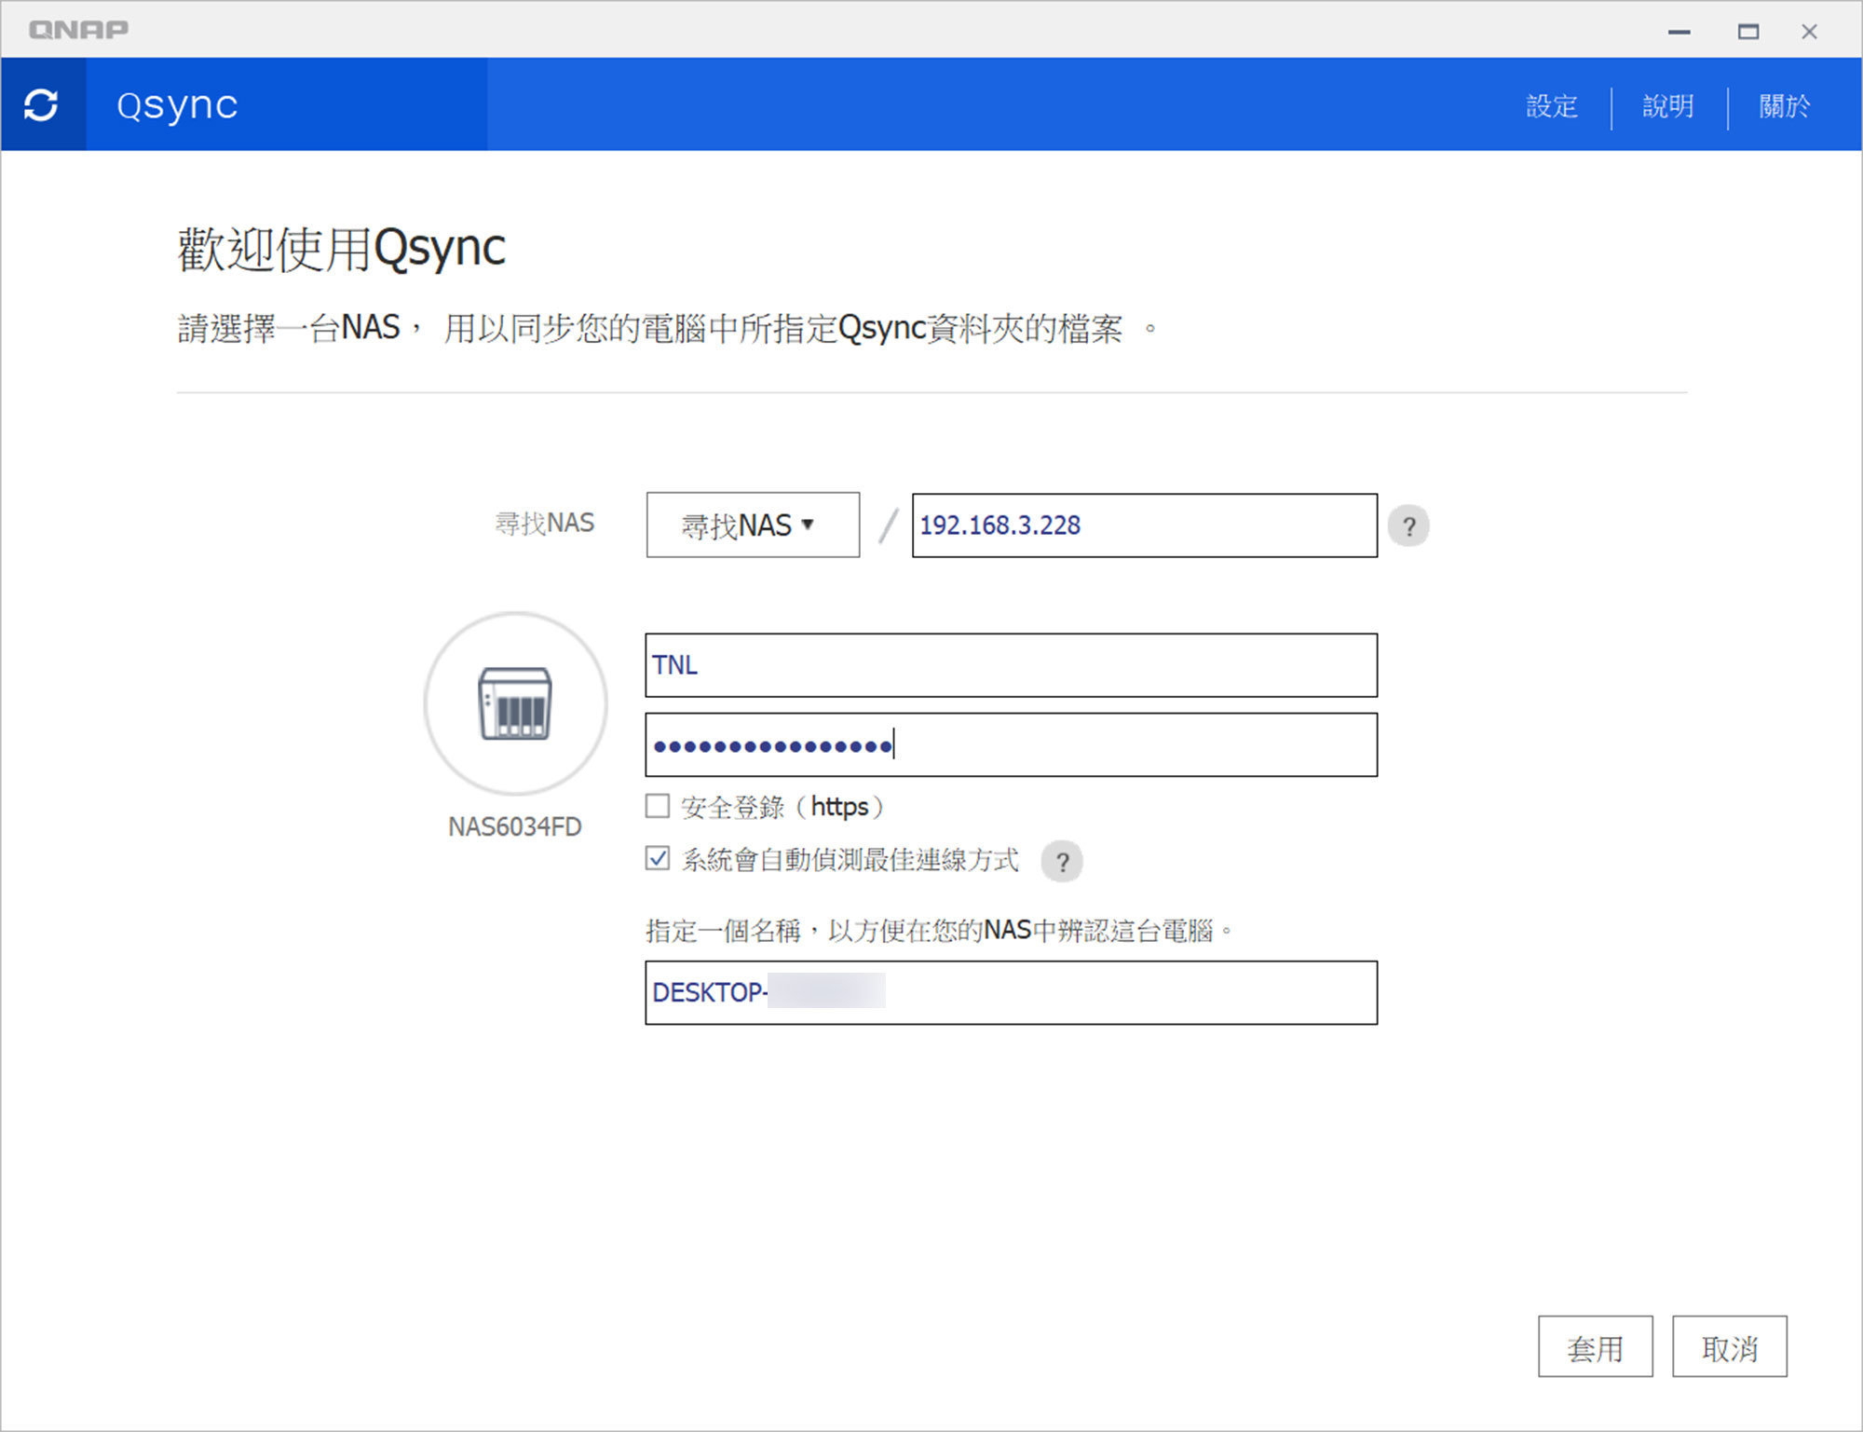
Task: Click the username field containing TNL
Action: click(1012, 665)
